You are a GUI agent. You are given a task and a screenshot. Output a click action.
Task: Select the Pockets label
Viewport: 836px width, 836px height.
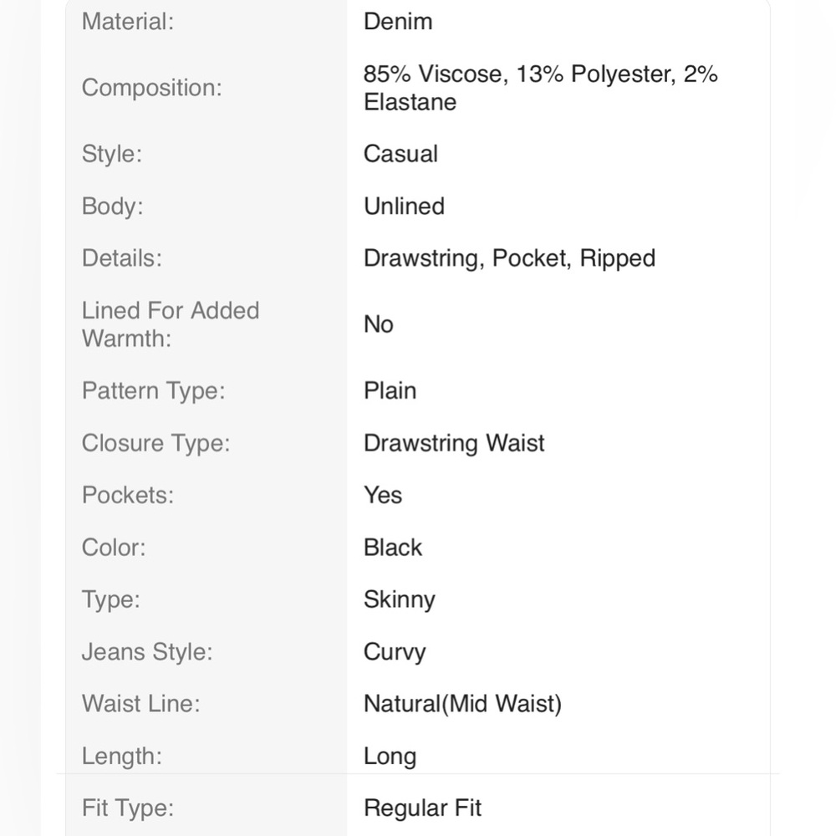click(x=127, y=495)
